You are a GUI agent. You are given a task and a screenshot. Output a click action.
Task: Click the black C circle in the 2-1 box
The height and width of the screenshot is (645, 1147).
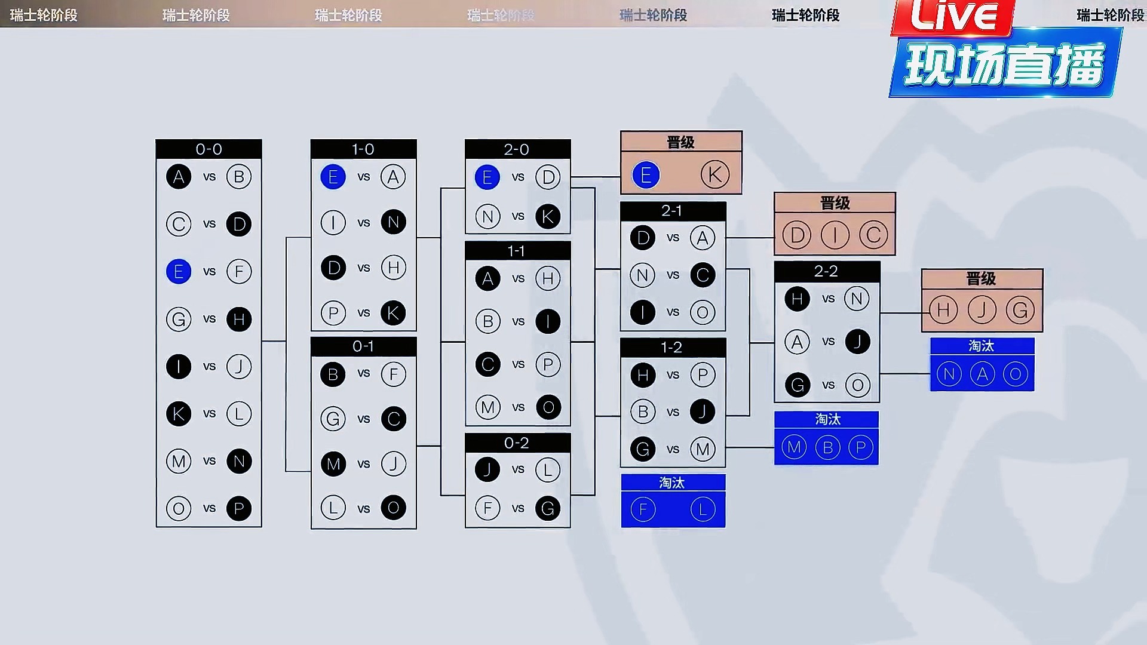point(703,275)
